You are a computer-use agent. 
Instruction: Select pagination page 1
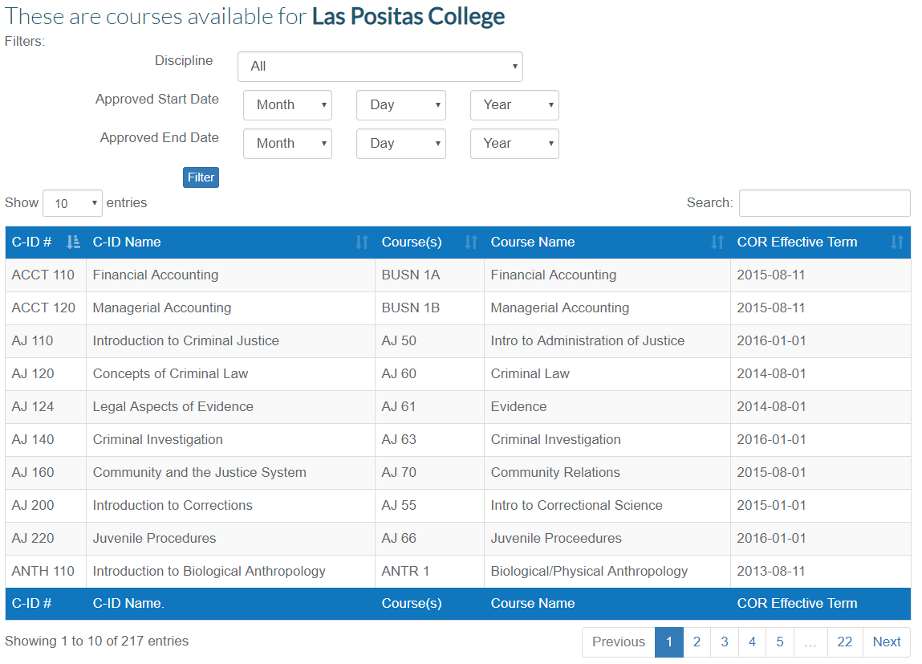(669, 642)
